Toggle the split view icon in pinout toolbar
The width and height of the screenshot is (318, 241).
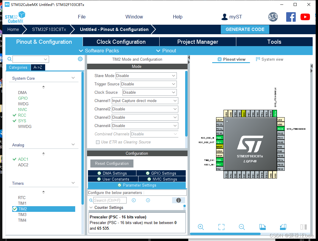(x=303, y=227)
